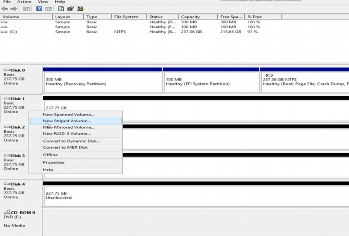Click the black toolbox toolbar icon

[x=71, y=9]
